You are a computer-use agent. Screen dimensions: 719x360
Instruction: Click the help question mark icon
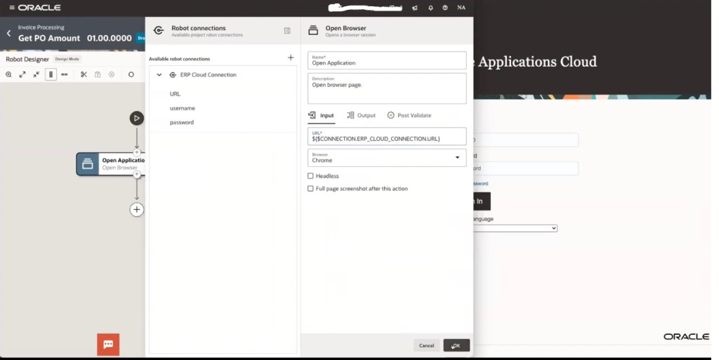click(445, 8)
